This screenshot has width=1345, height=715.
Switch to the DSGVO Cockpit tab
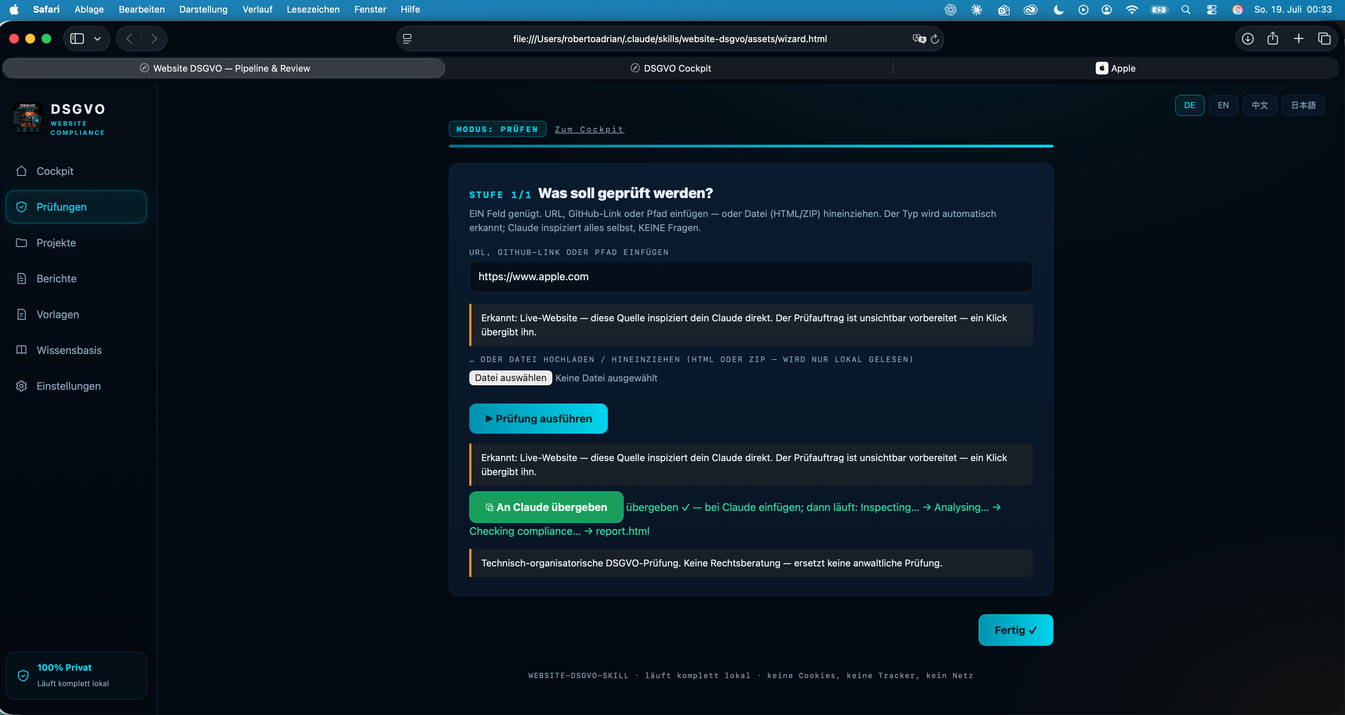670,68
